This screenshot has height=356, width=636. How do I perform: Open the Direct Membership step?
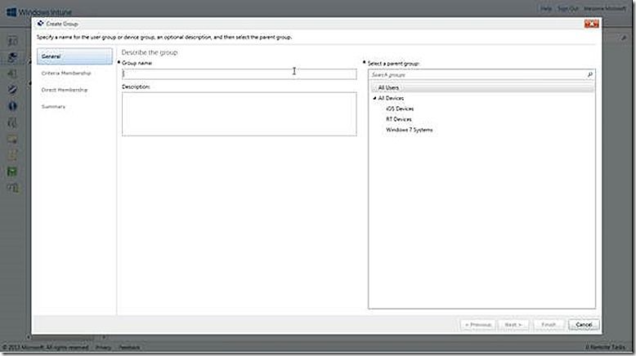pos(64,90)
